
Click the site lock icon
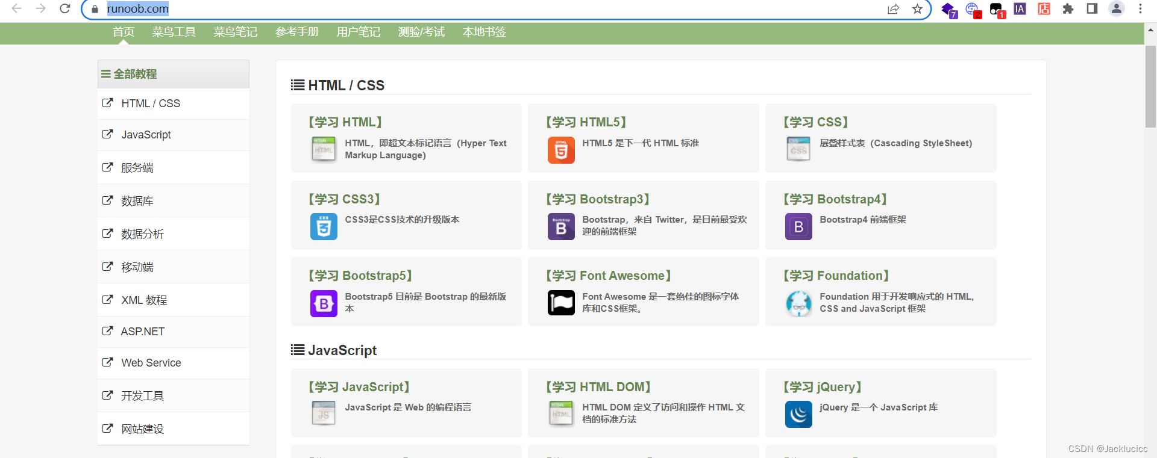pyautogui.click(x=95, y=9)
